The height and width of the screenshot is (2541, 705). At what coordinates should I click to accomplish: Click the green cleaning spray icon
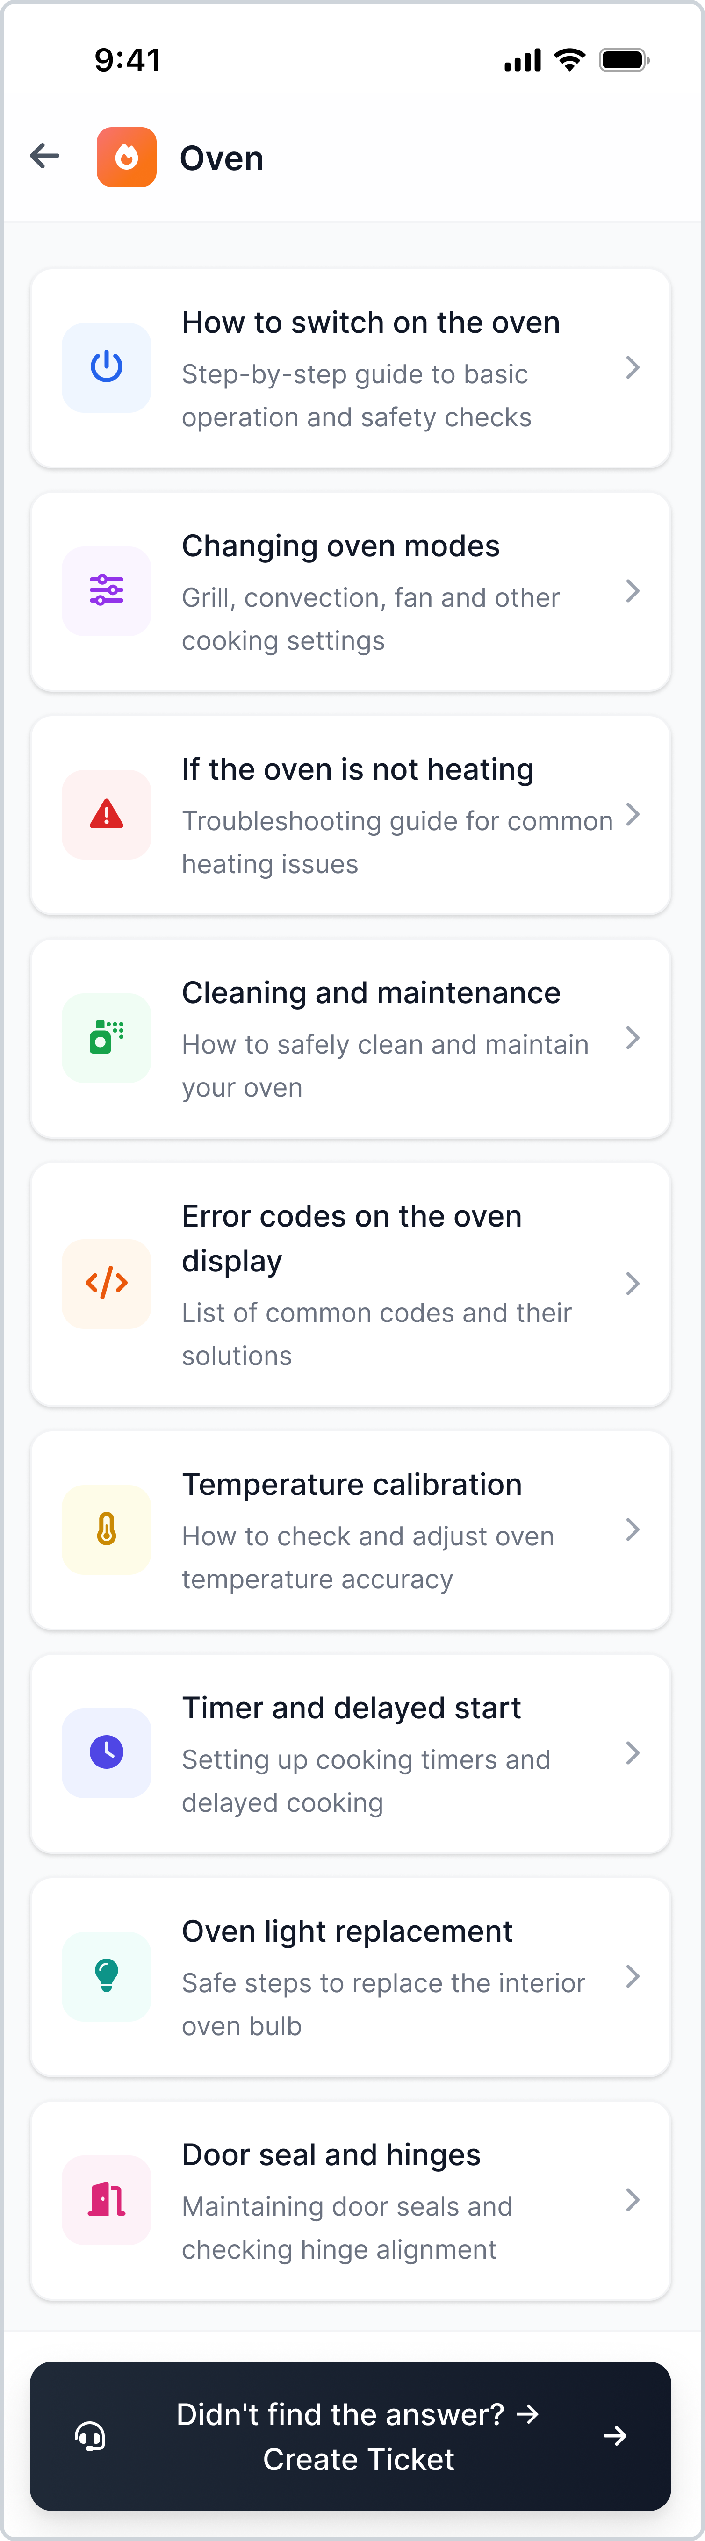107,1038
